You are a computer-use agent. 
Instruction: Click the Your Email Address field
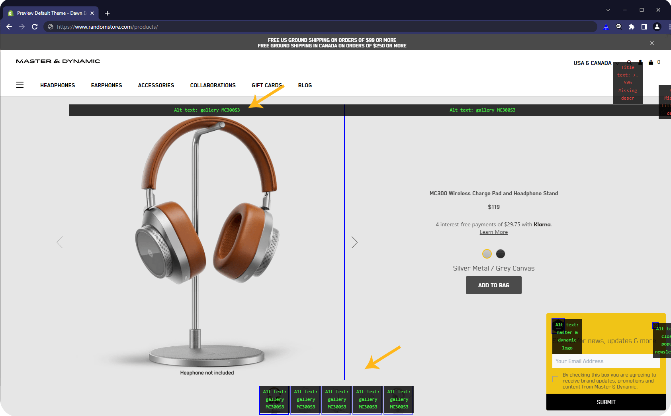point(606,361)
